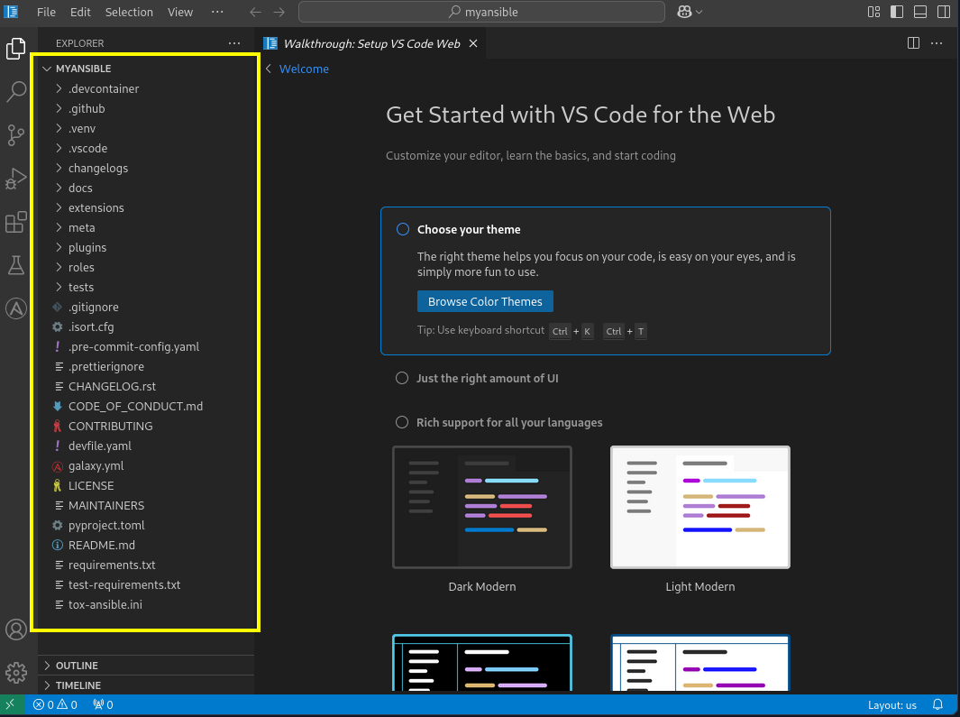This screenshot has height=717, width=960.
Task: Close the Walkthrough tab
Action: pos(472,43)
